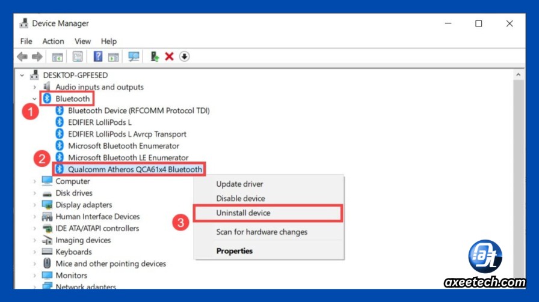Click the Forward arrow toolbar icon

click(x=37, y=56)
